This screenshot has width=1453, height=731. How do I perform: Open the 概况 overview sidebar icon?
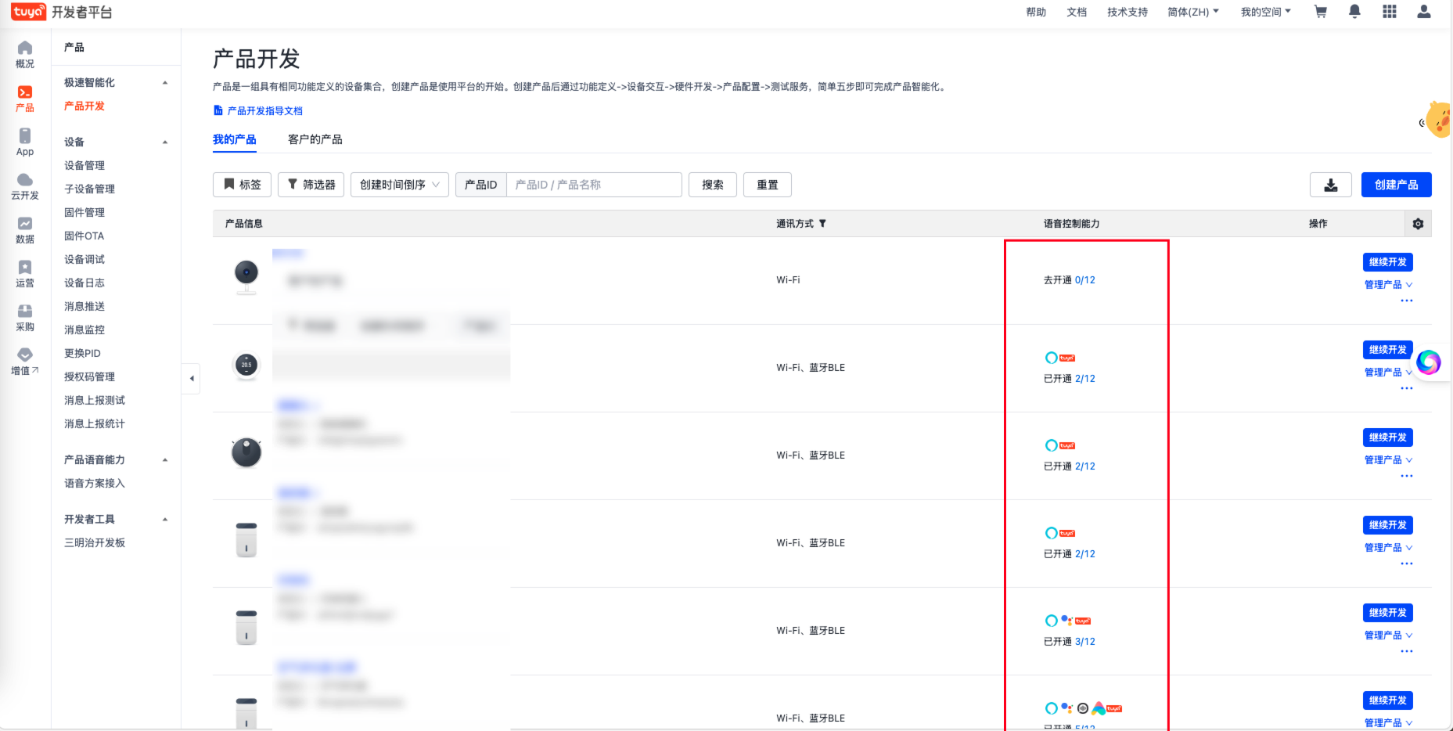pyautogui.click(x=25, y=54)
